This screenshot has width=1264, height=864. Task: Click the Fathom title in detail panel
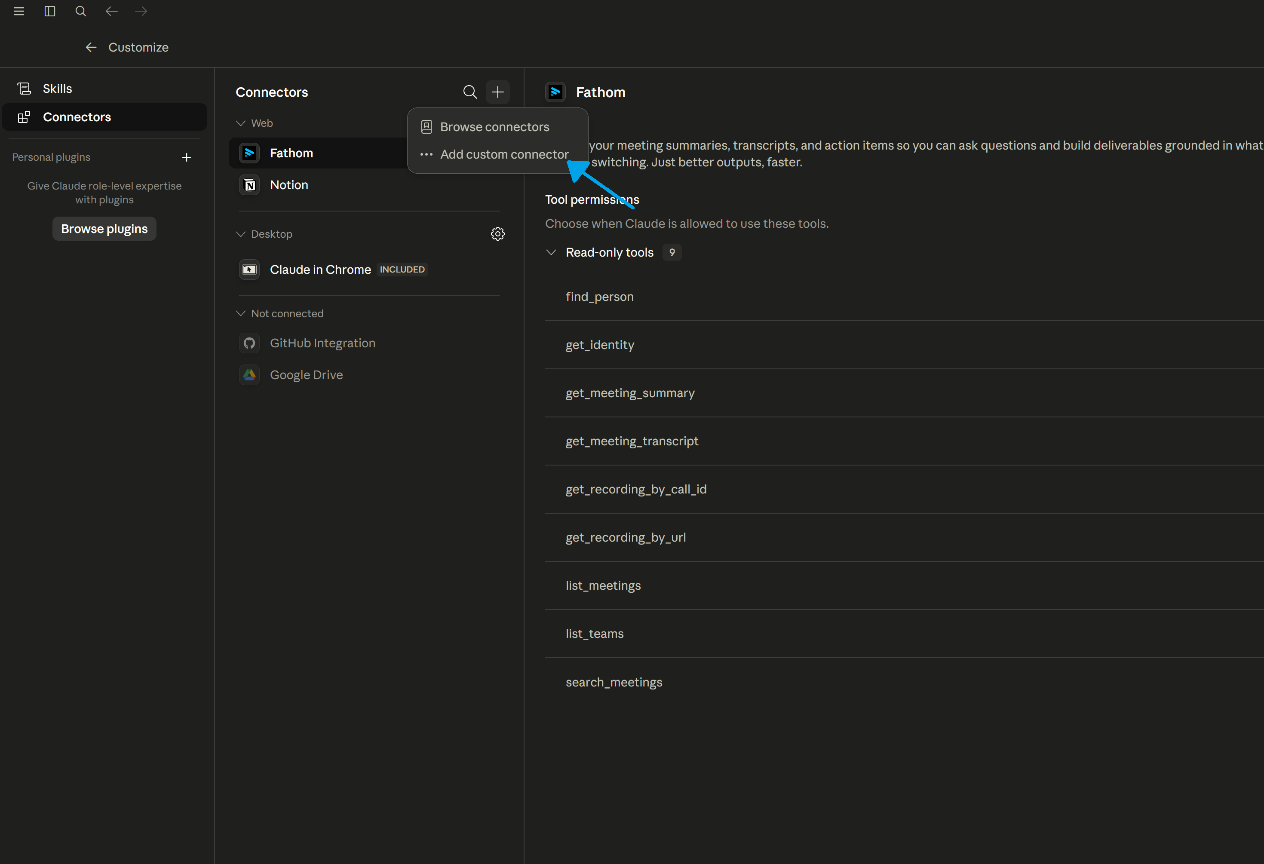pos(601,92)
